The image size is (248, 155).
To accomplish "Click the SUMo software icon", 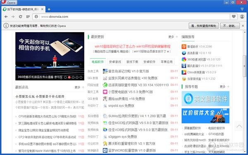I will (x=105, y=116).
